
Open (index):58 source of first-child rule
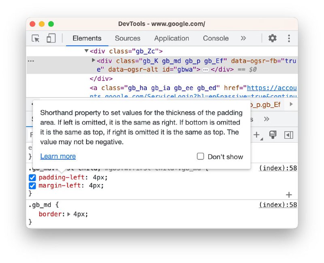click(278, 168)
